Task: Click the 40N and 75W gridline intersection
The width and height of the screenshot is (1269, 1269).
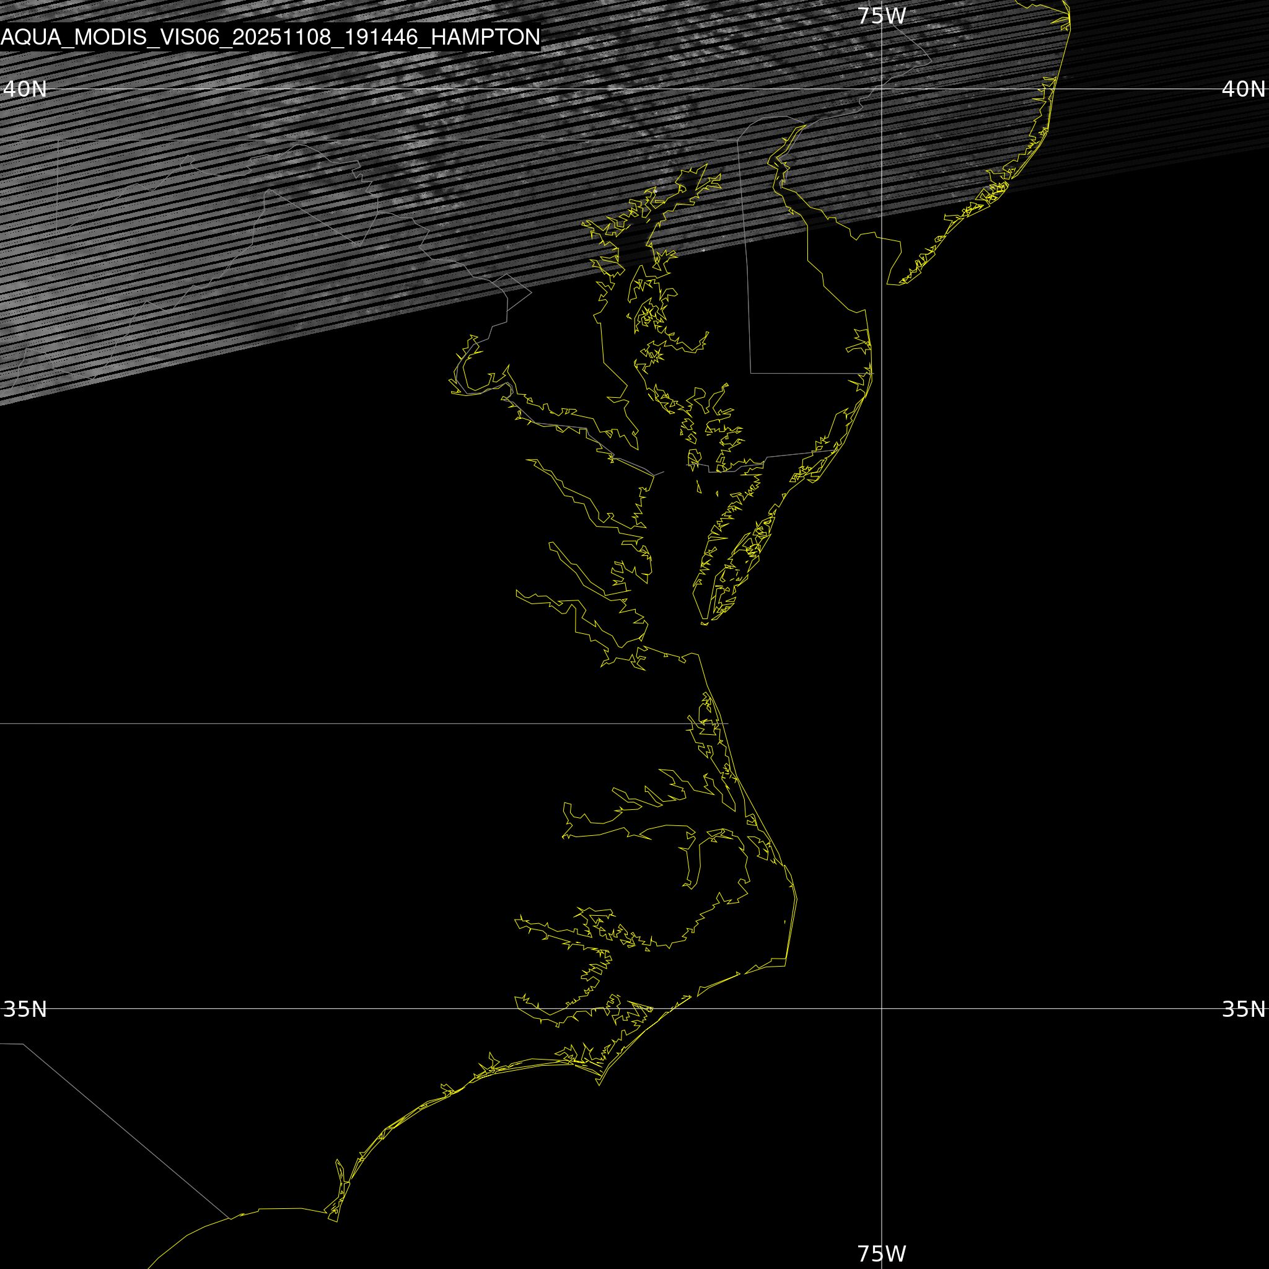Action: [882, 89]
